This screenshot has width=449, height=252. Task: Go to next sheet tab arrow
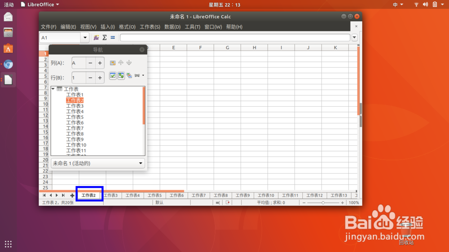57,196
